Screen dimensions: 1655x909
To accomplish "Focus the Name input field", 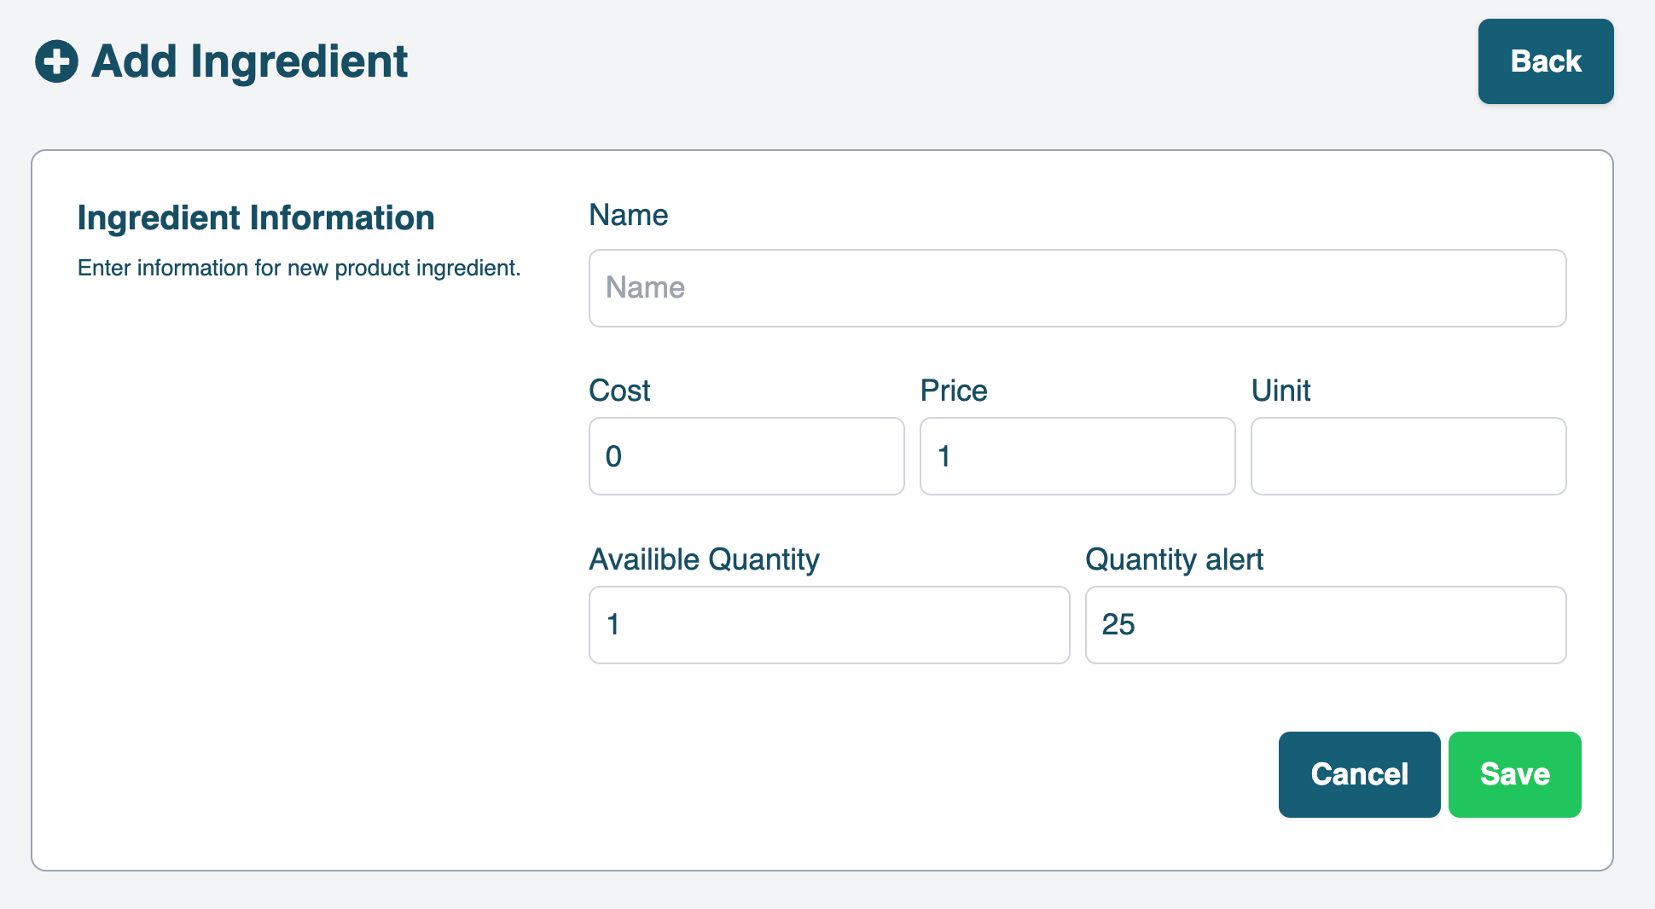I will click(x=1077, y=288).
